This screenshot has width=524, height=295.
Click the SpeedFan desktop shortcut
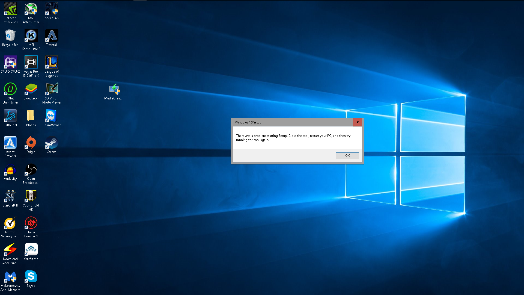[x=52, y=9]
